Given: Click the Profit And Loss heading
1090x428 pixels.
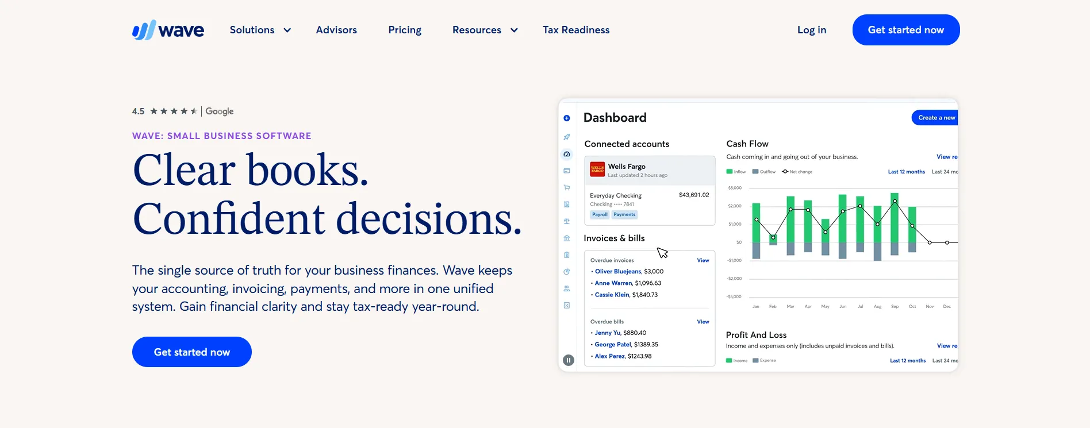Looking at the screenshot, I should [x=756, y=335].
